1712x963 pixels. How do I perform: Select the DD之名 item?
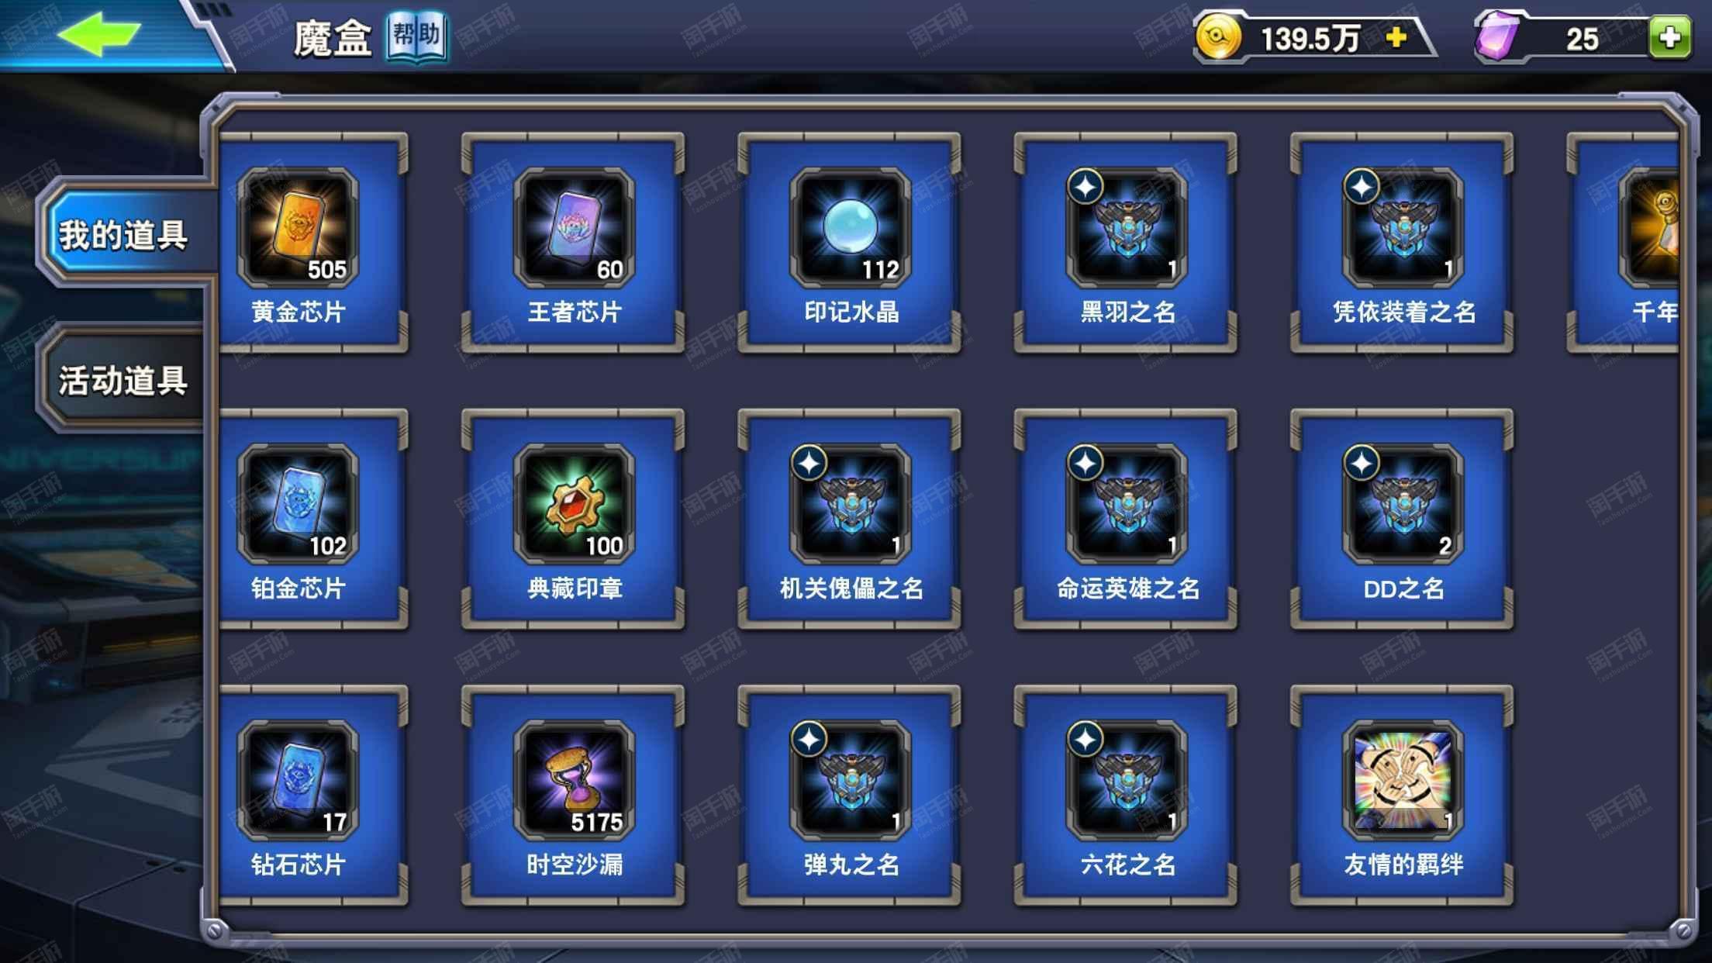pyautogui.click(x=1402, y=519)
